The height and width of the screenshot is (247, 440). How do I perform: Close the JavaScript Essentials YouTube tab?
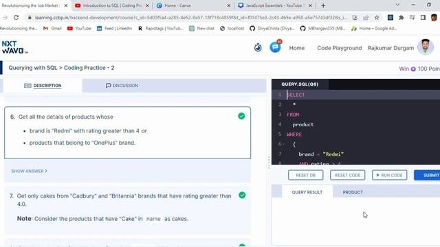310,5
